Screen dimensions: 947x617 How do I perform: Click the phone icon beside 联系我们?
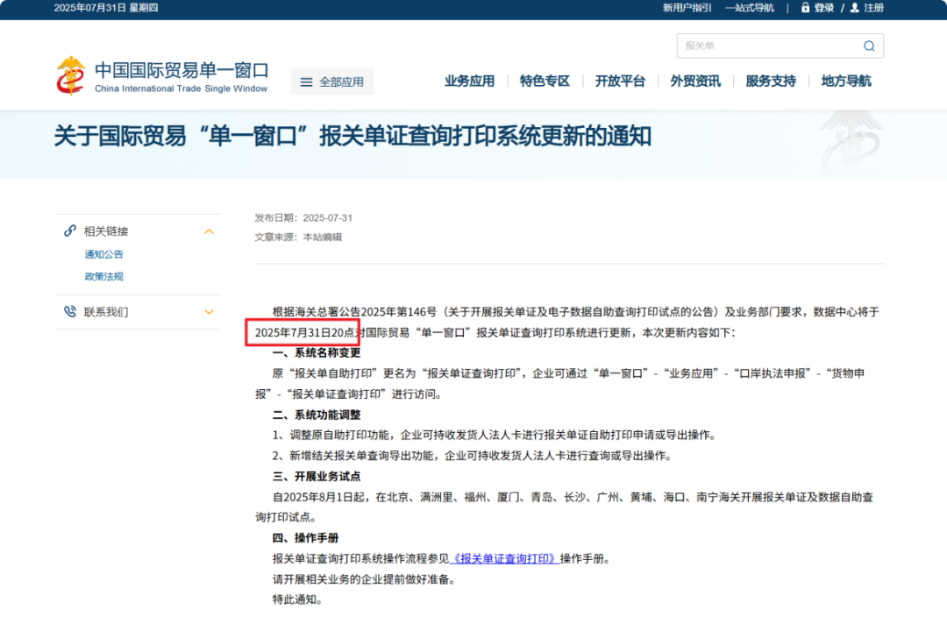pos(69,311)
